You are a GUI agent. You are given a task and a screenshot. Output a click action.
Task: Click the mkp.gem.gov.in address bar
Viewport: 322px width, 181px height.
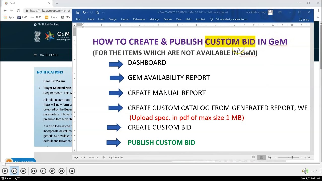point(48,11)
